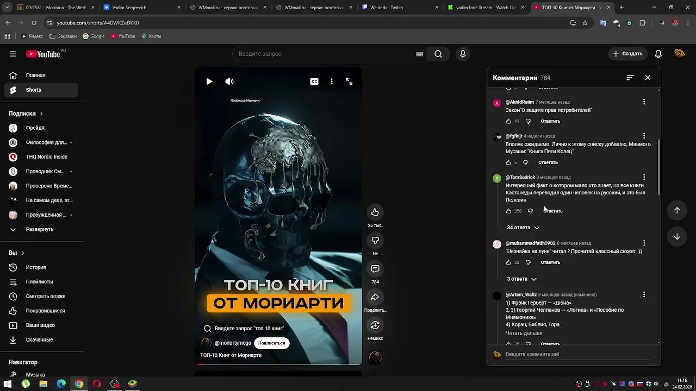Toggle closed captions CC
696x391 pixels.
point(314,81)
